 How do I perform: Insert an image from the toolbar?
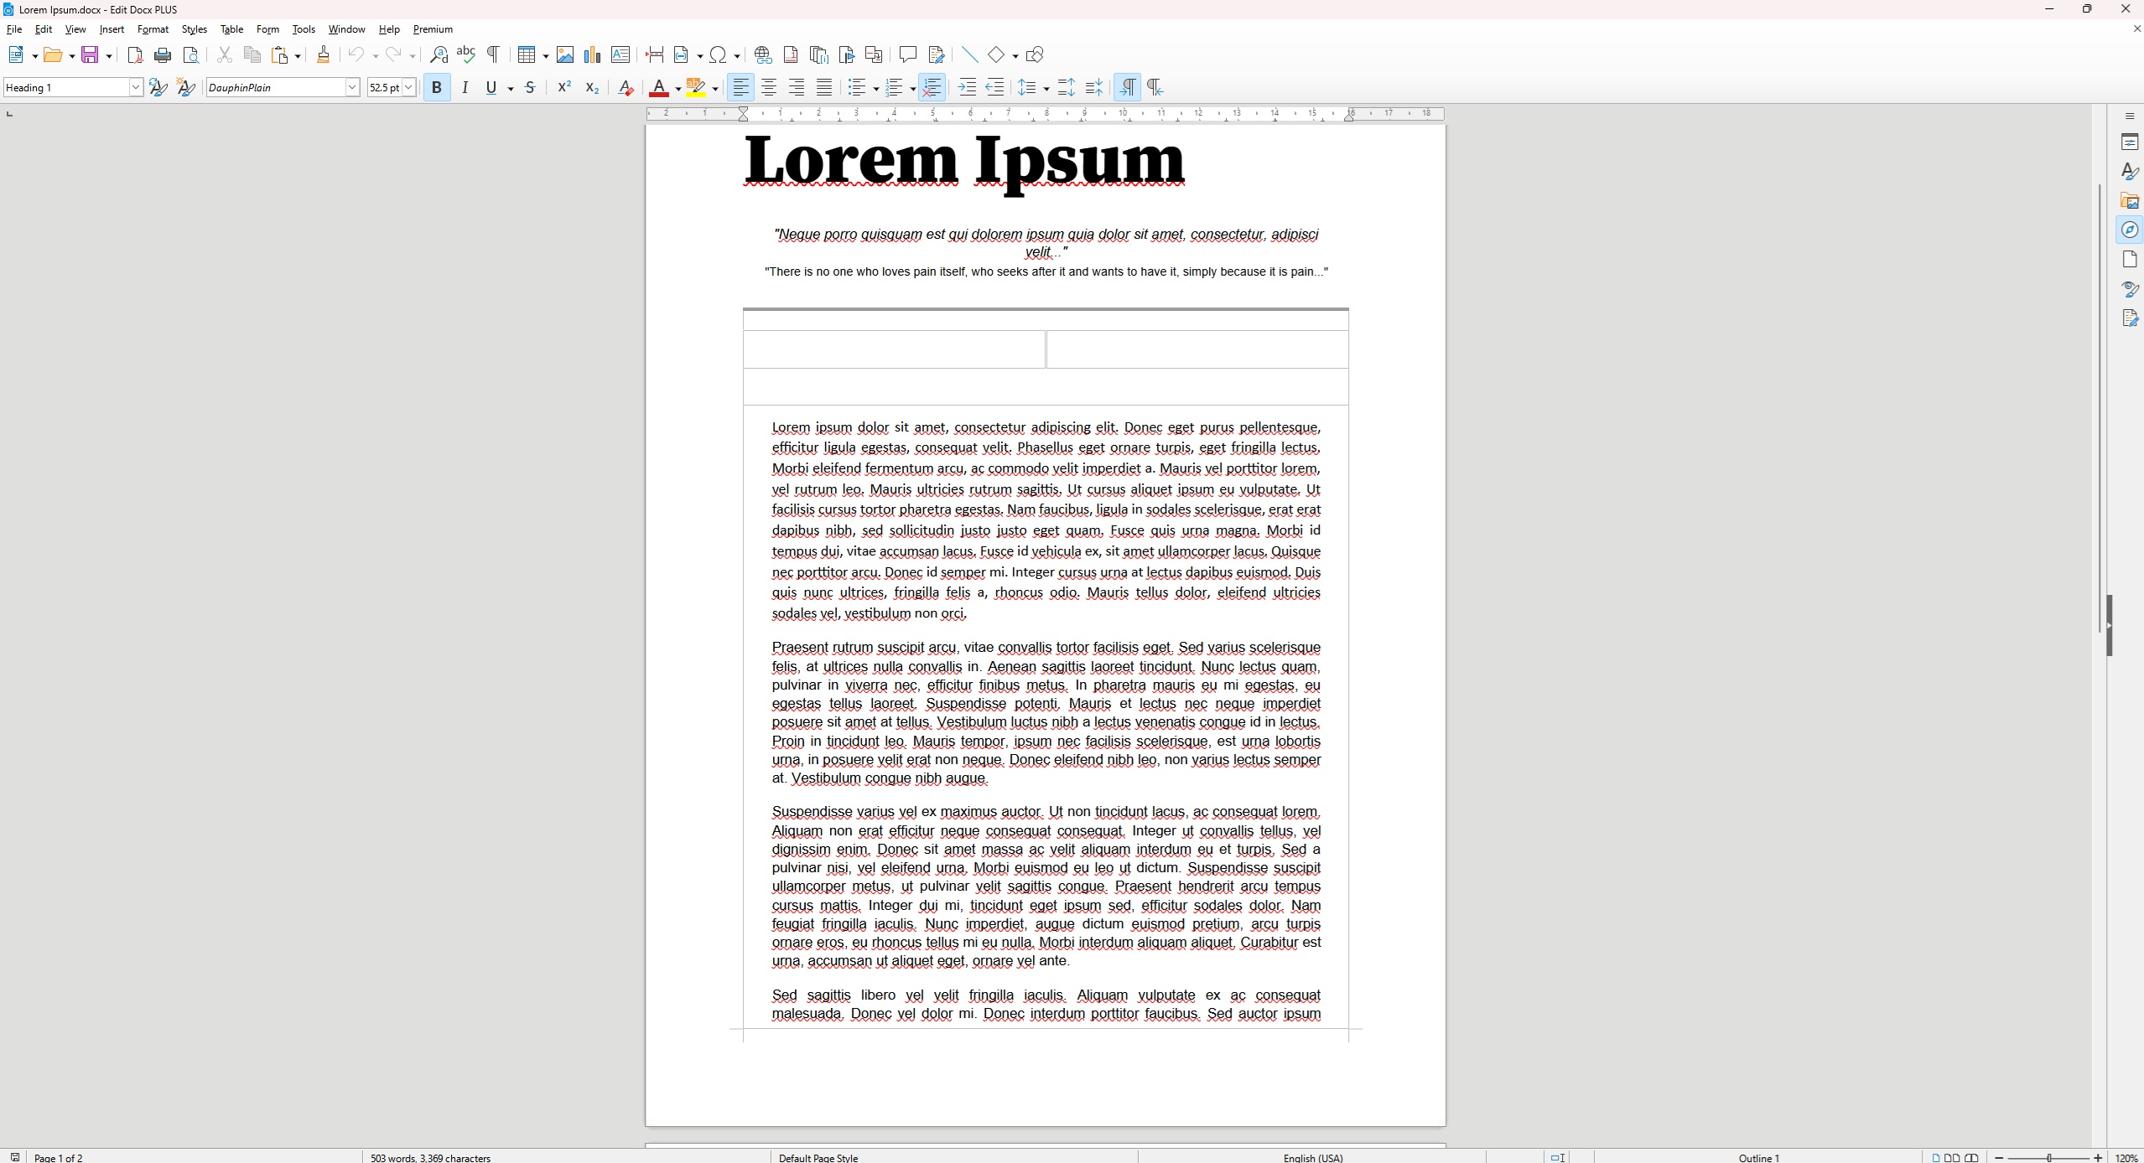click(x=565, y=55)
